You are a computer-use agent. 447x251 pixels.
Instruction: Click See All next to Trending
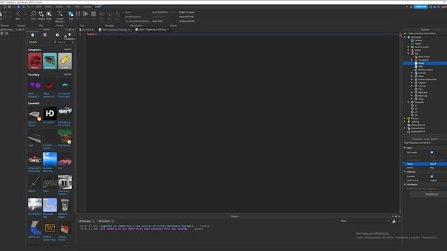pyautogui.click(x=68, y=75)
